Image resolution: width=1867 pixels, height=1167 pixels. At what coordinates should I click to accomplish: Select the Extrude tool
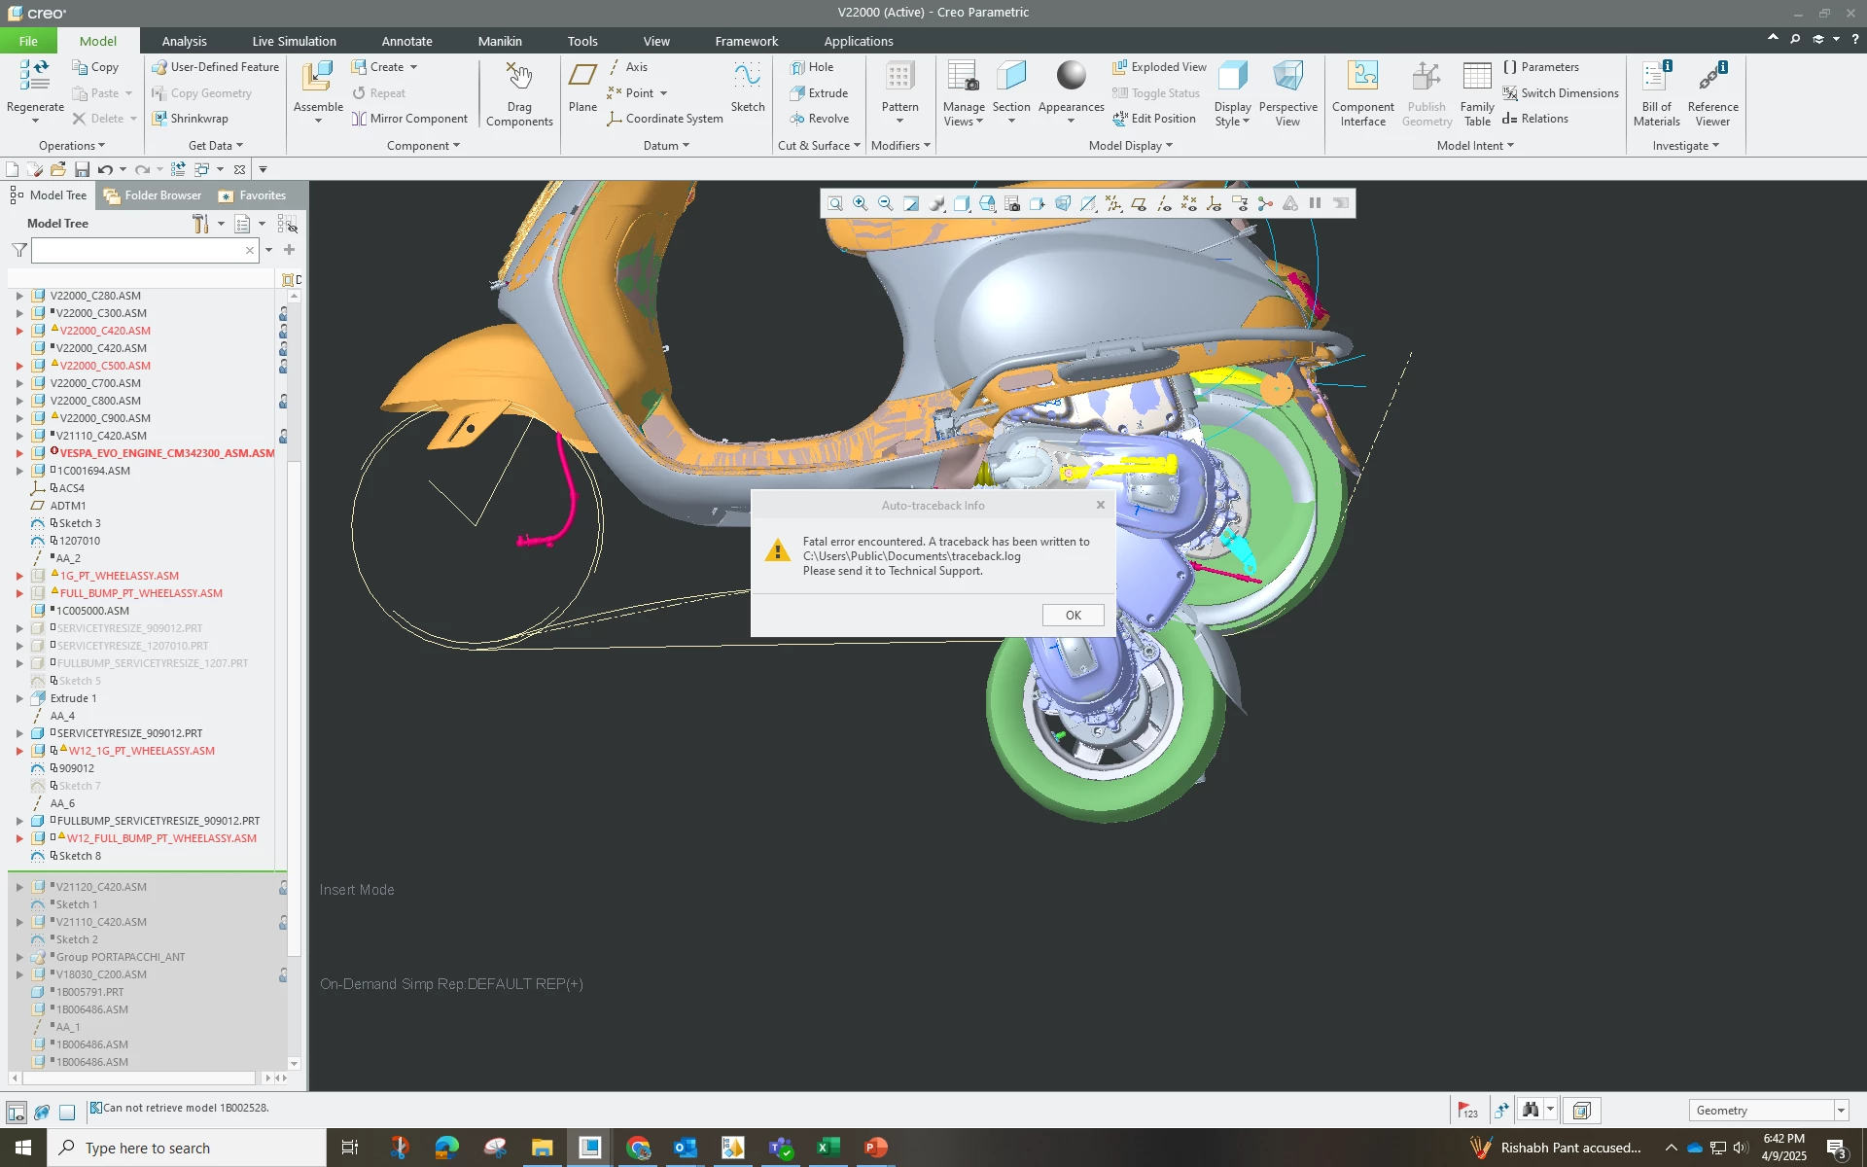819,93
